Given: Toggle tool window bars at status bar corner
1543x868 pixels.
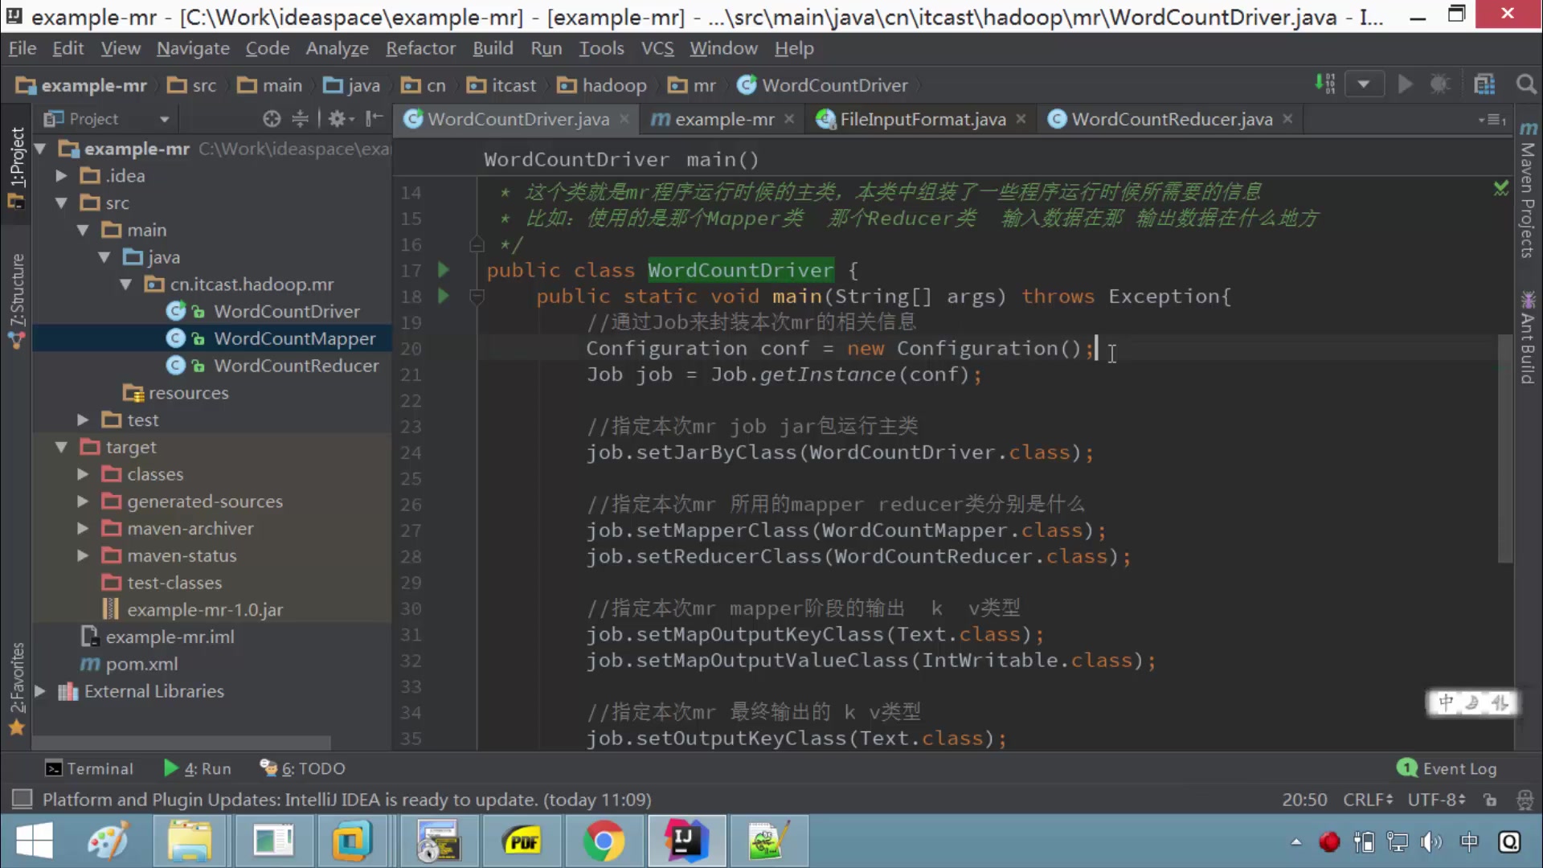Looking at the screenshot, I should coord(22,799).
